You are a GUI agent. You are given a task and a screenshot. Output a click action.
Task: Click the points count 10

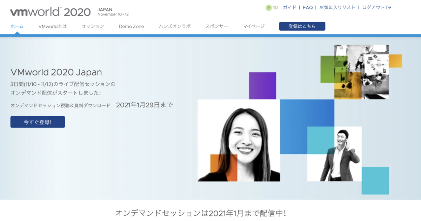(x=275, y=7)
